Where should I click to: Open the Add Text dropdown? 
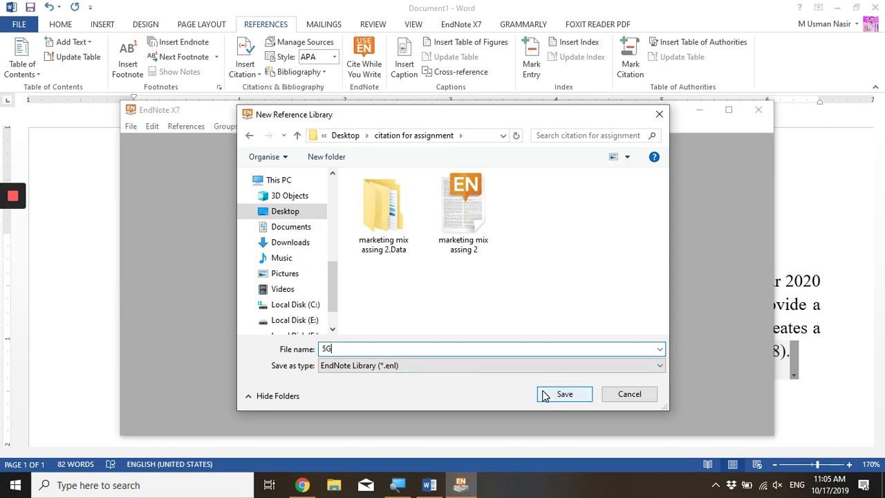tap(68, 42)
